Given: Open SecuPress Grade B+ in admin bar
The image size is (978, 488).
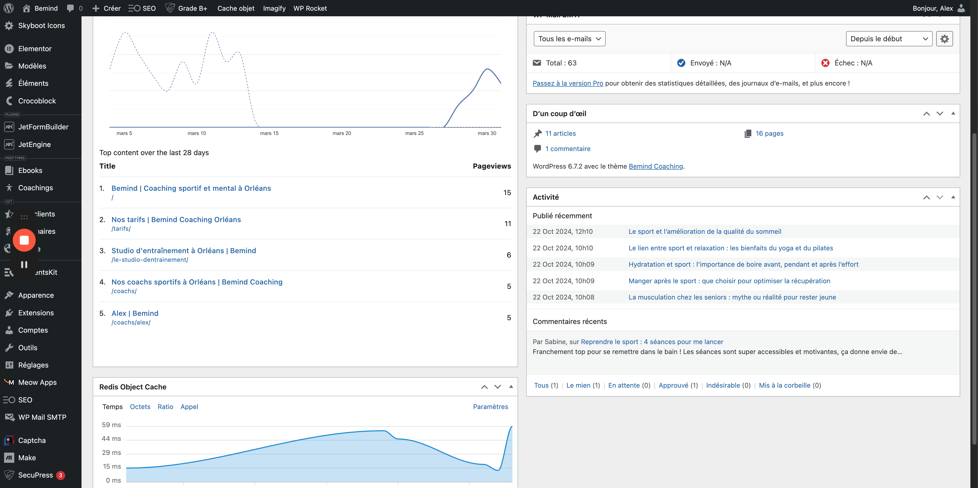Looking at the screenshot, I should pos(186,8).
